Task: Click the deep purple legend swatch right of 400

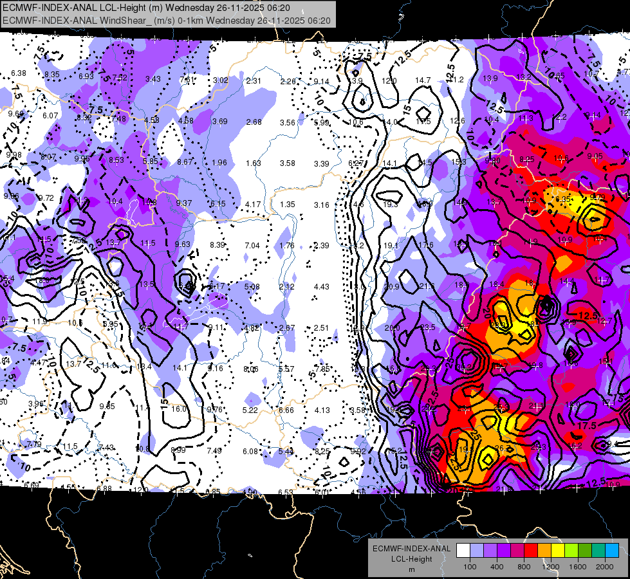Action: click(504, 551)
